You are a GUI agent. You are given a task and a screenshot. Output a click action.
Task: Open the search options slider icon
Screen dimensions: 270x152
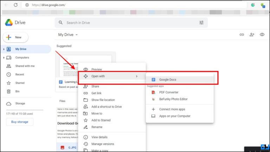point(201,23)
